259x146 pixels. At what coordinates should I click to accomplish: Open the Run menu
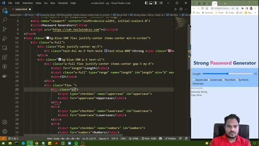(x=53, y=3)
